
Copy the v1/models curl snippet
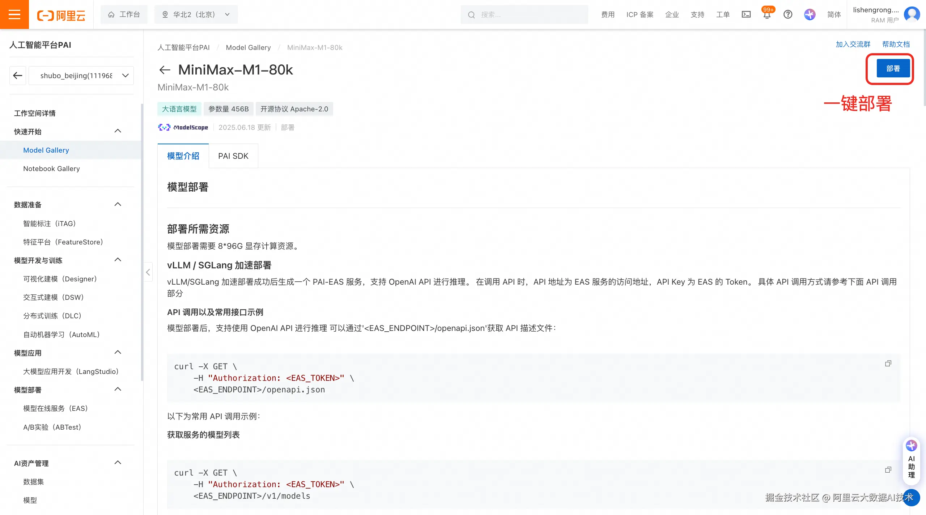click(x=888, y=469)
